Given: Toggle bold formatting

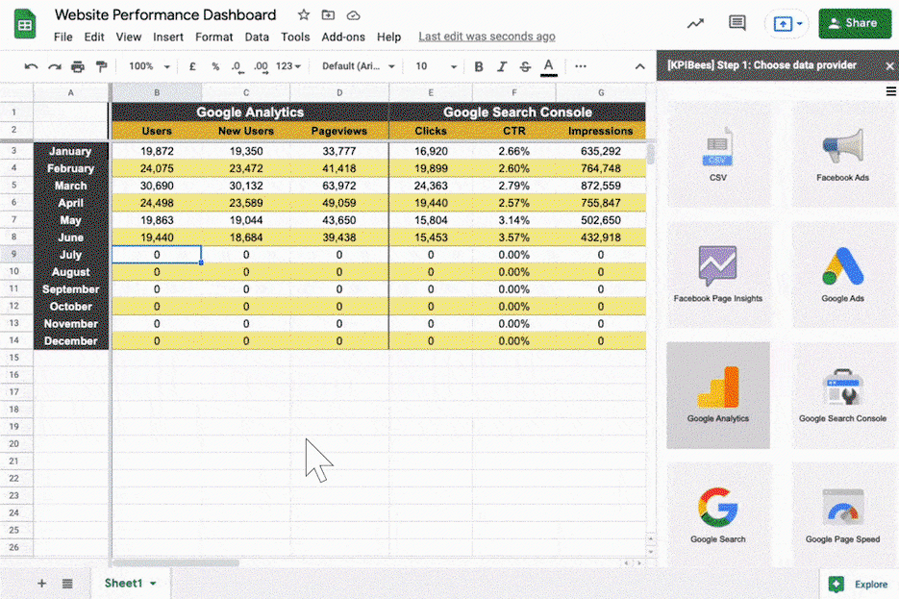Looking at the screenshot, I should [x=478, y=65].
